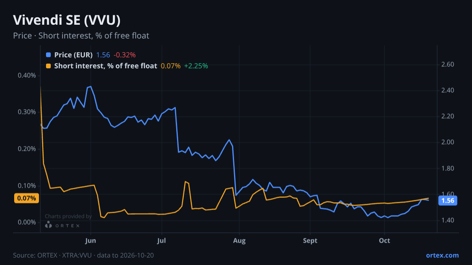472x265 pixels.
Task: Click the 0.20% left axis label
Action: pos(27,149)
